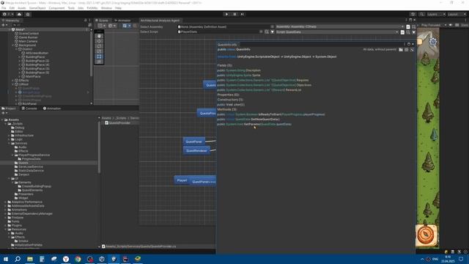Click the gear settings button in game preview
Image resolution: width=469 pixels, height=264 pixels.
click(x=433, y=42)
